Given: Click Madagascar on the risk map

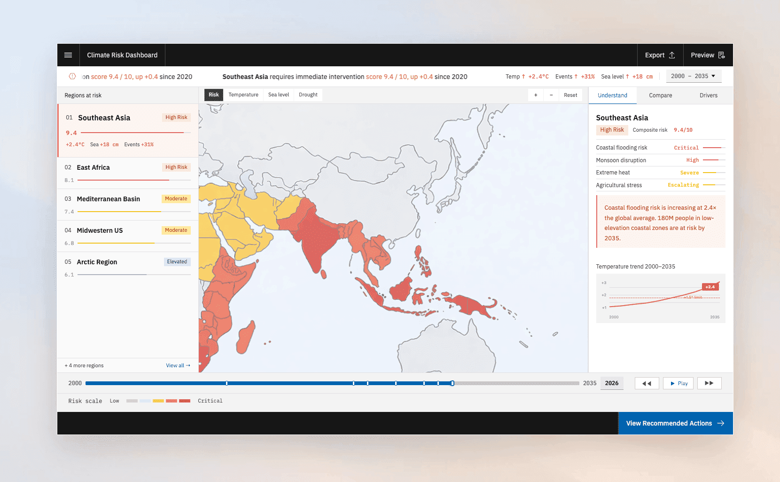Looking at the screenshot, I should coord(245,337).
